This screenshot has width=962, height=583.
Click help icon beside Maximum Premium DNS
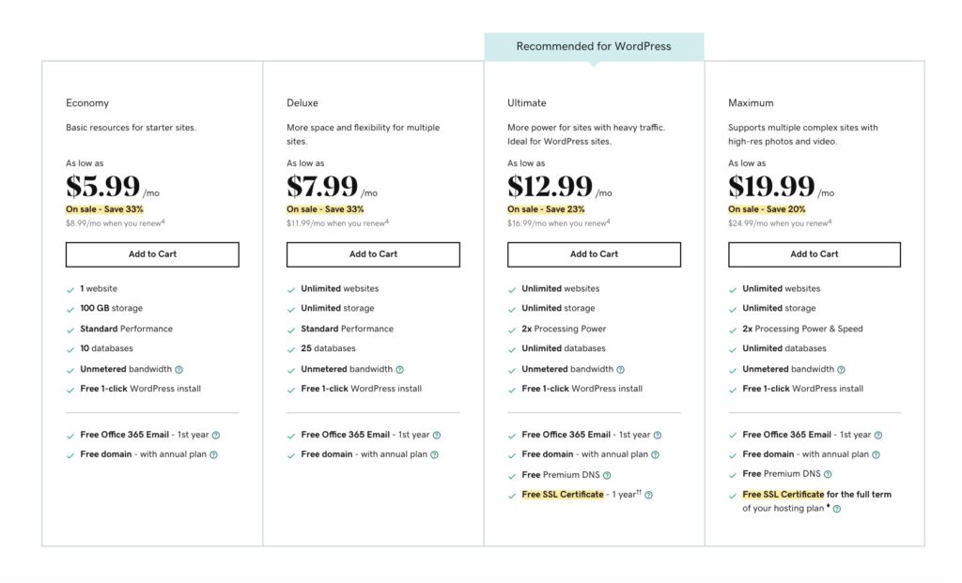coord(828,475)
